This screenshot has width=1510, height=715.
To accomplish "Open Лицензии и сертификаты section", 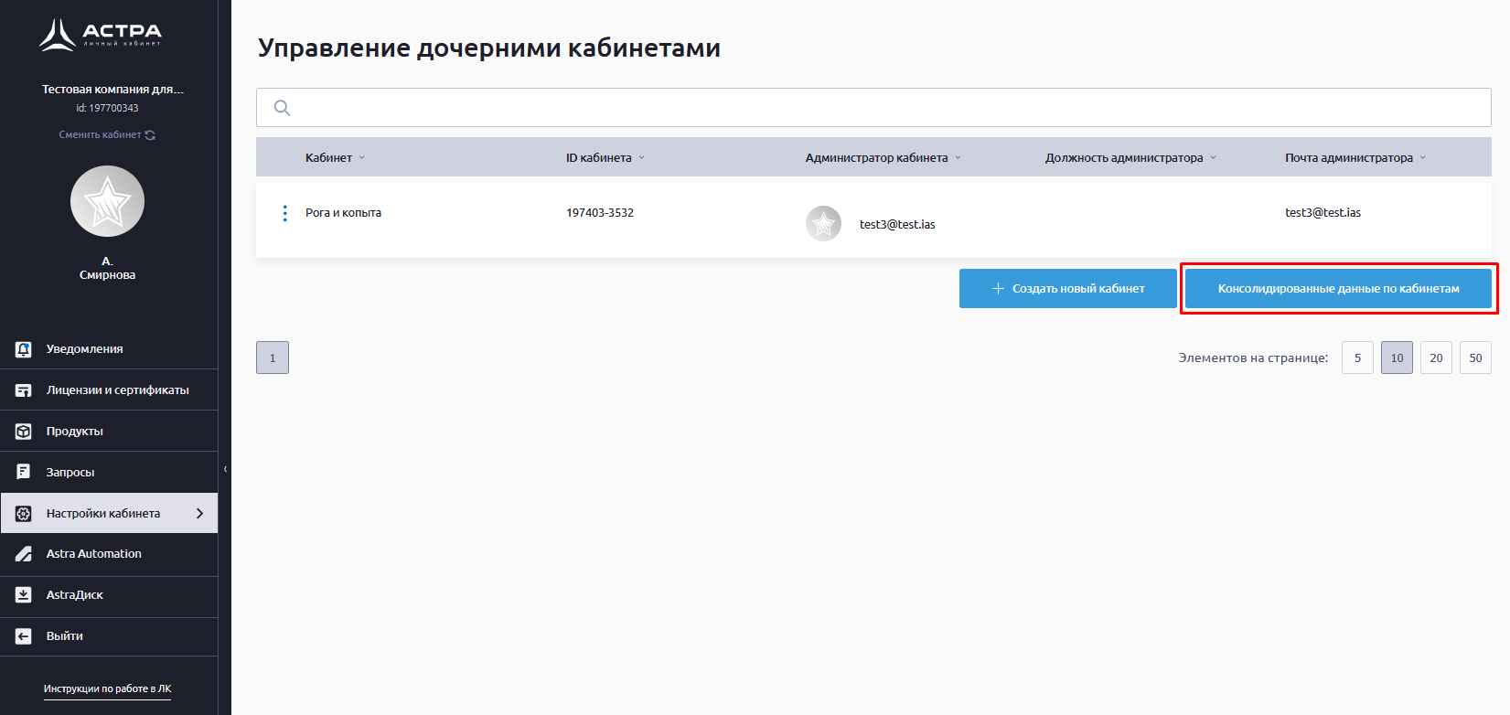I will pos(117,390).
